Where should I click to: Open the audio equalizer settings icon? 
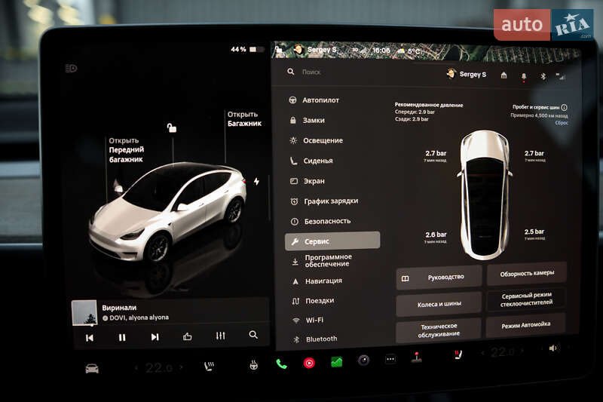[x=220, y=336]
